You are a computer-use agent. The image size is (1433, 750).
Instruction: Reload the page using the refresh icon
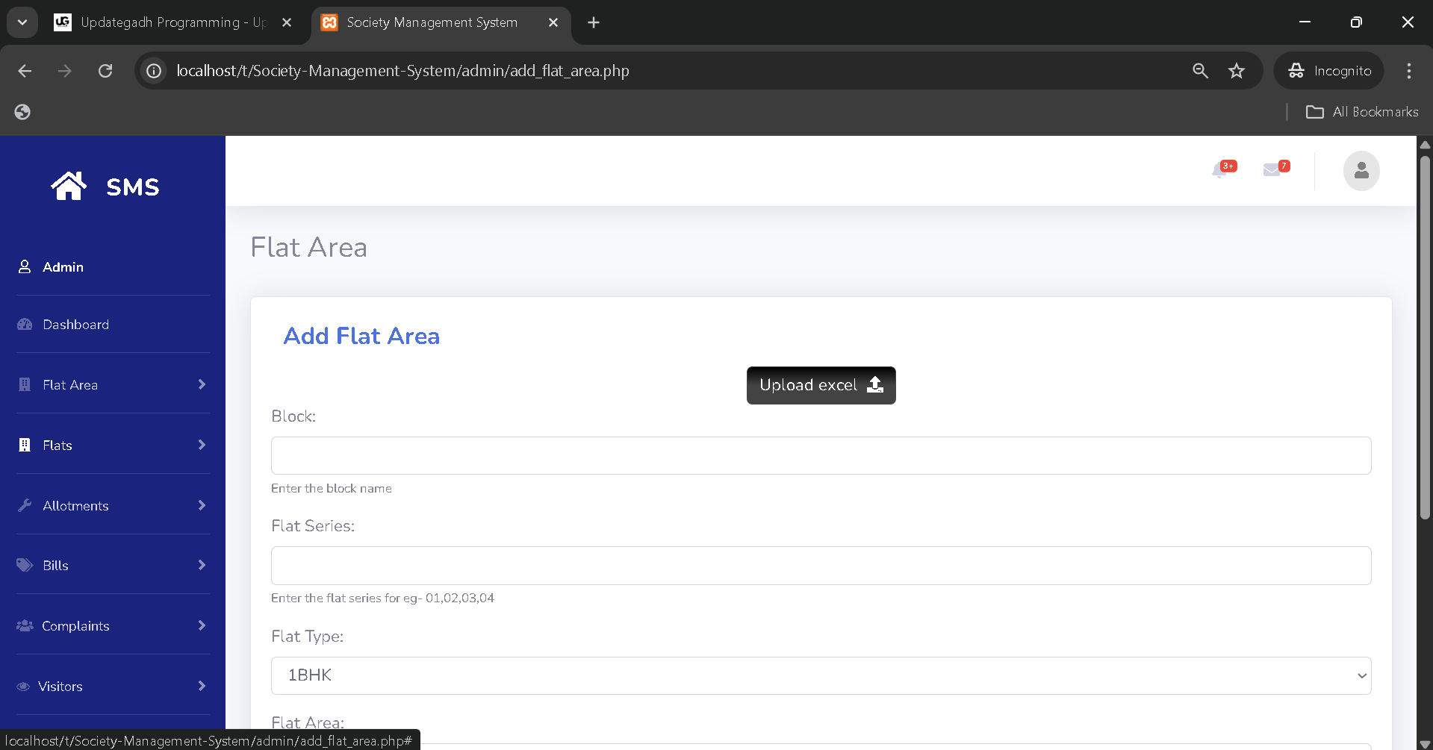click(x=105, y=71)
